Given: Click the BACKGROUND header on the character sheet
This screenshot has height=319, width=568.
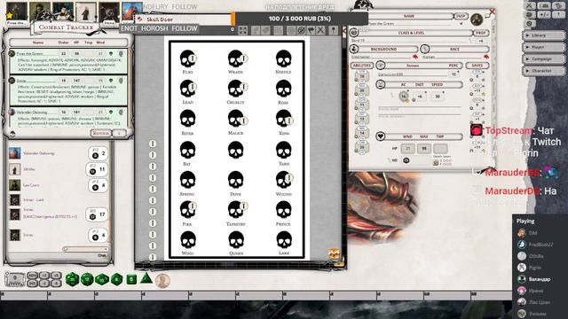Looking at the screenshot, I should click(383, 49).
